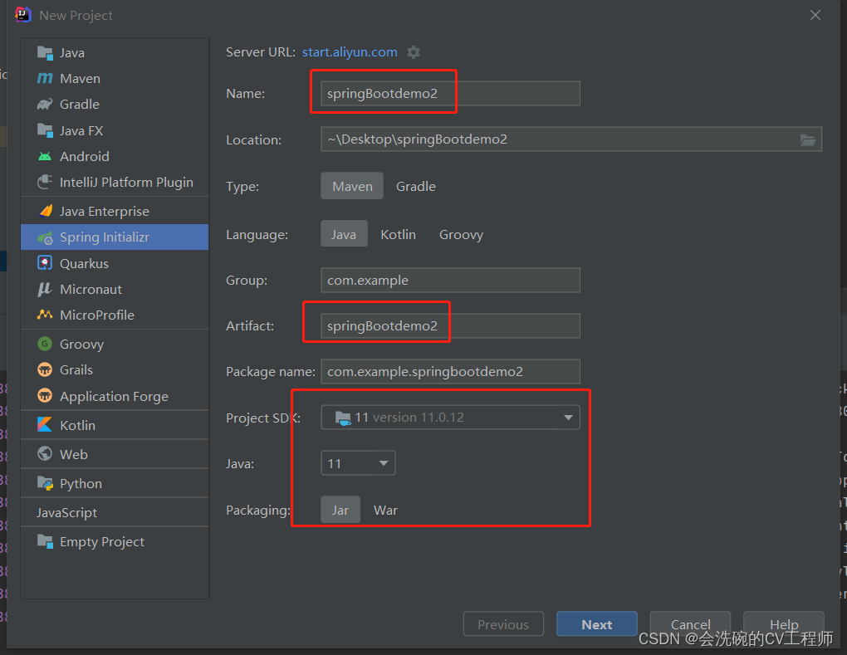Click the Cancel button
Screen dimensions: 847x655
pos(690,624)
